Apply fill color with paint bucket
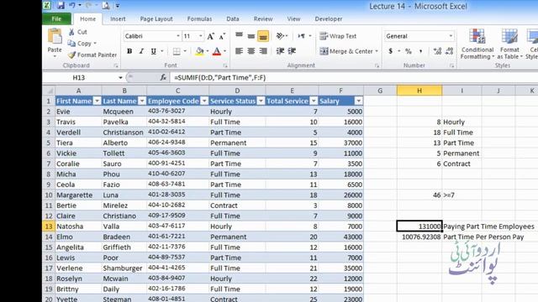538x302 pixels. [x=199, y=51]
